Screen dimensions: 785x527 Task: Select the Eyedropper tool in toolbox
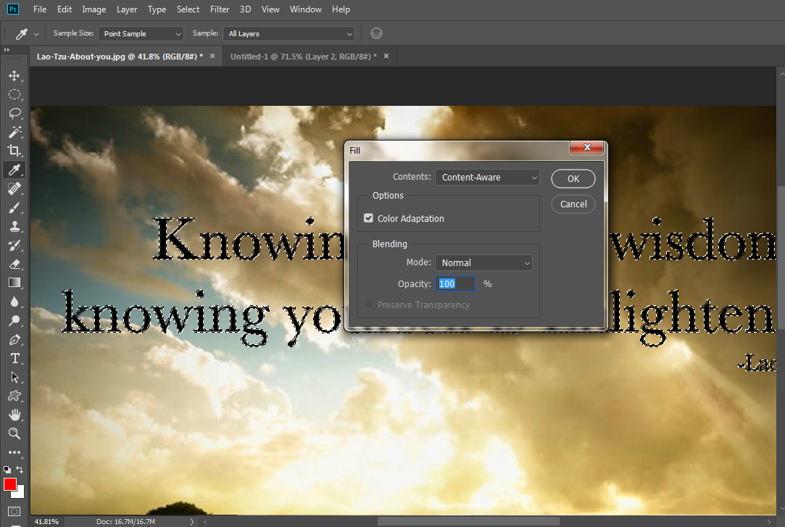tap(14, 170)
